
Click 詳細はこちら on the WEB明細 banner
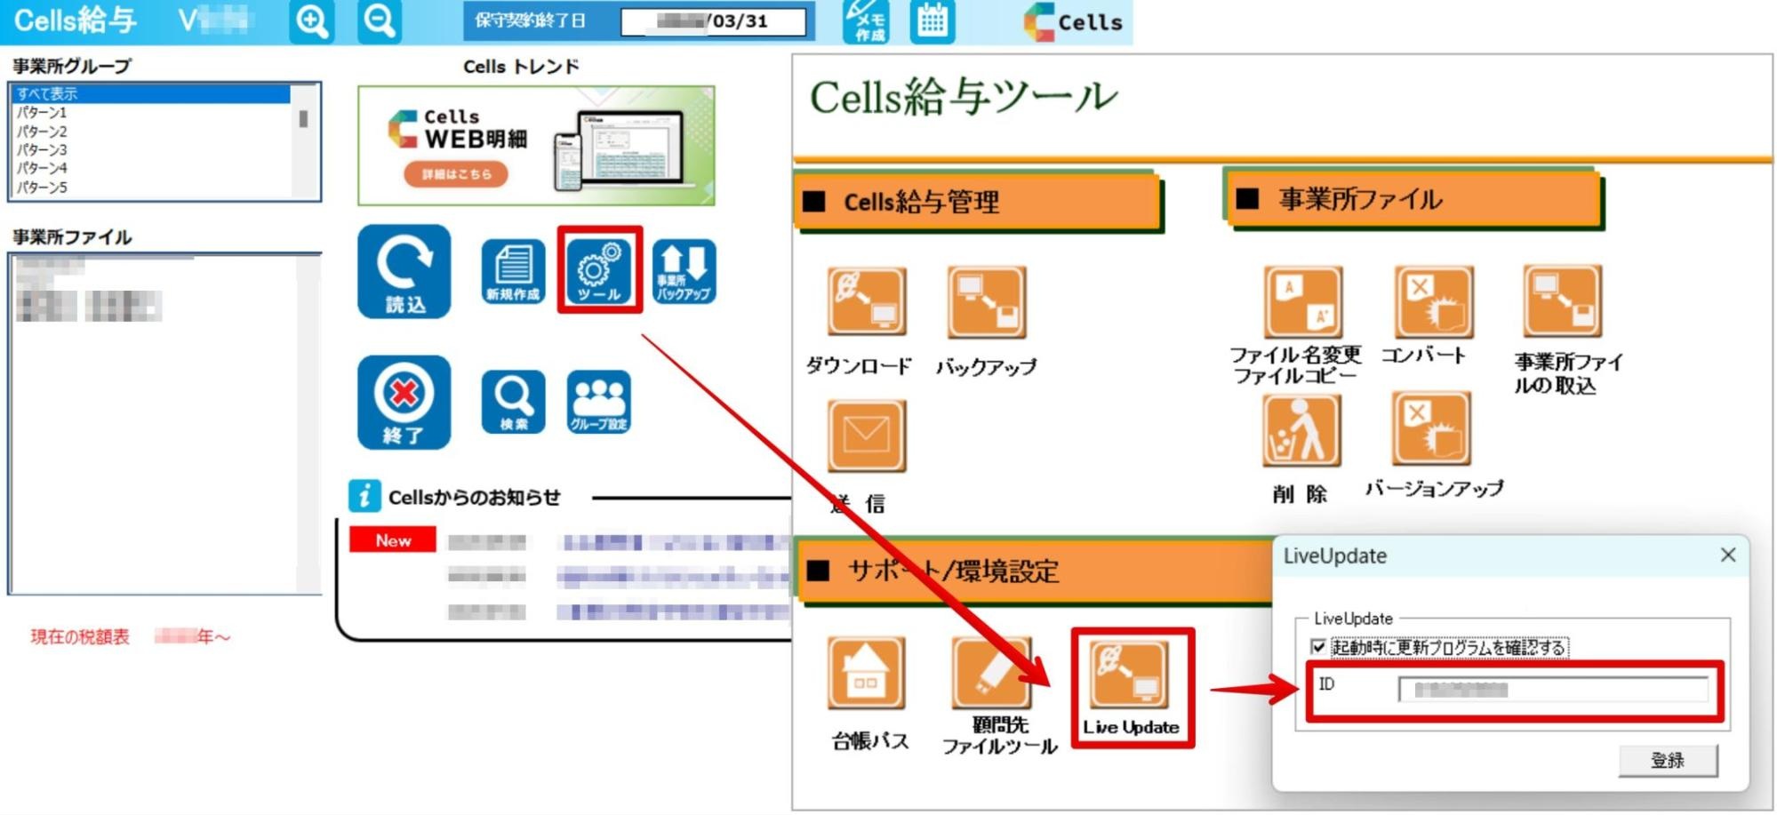click(456, 174)
